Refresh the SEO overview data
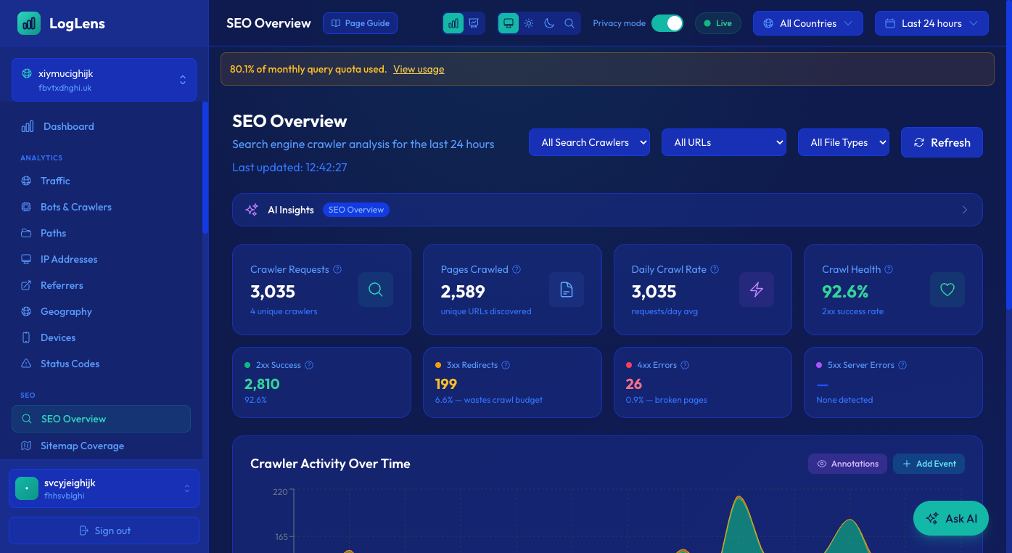The image size is (1012, 553). coord(942,142)
